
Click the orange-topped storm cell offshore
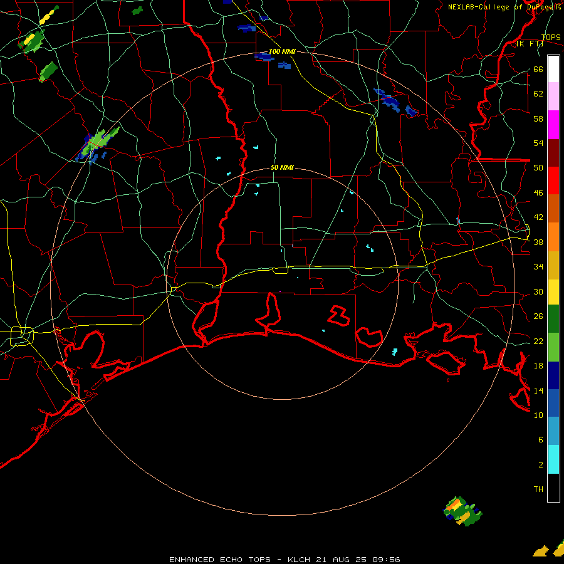click(462, 511)
